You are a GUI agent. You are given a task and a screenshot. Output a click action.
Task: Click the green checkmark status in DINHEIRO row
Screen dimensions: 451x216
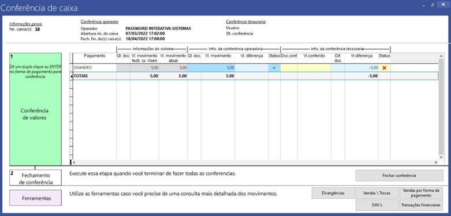point(274,68)
